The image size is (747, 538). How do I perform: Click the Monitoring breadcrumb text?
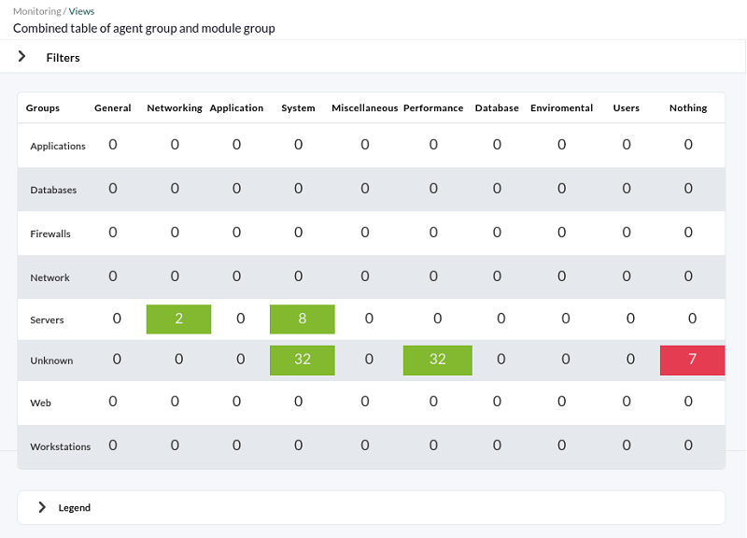pyautogui.click(x=37, y=11)
